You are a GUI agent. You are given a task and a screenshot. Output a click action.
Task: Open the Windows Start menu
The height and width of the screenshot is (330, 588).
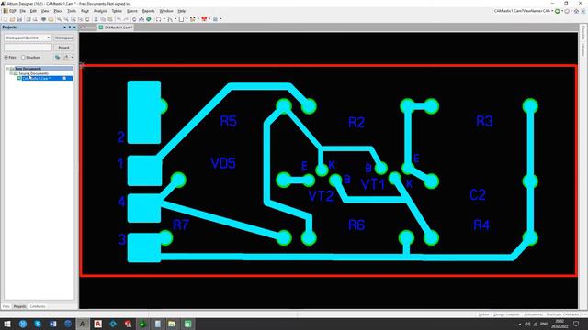tap(7, 324)
